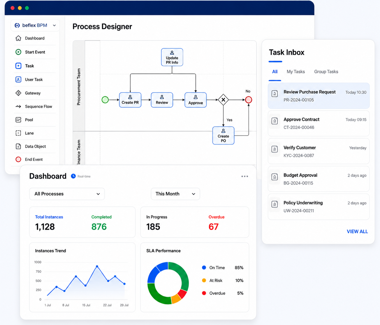
Task: Switch to the My Tasks tab
Action: 296,72
